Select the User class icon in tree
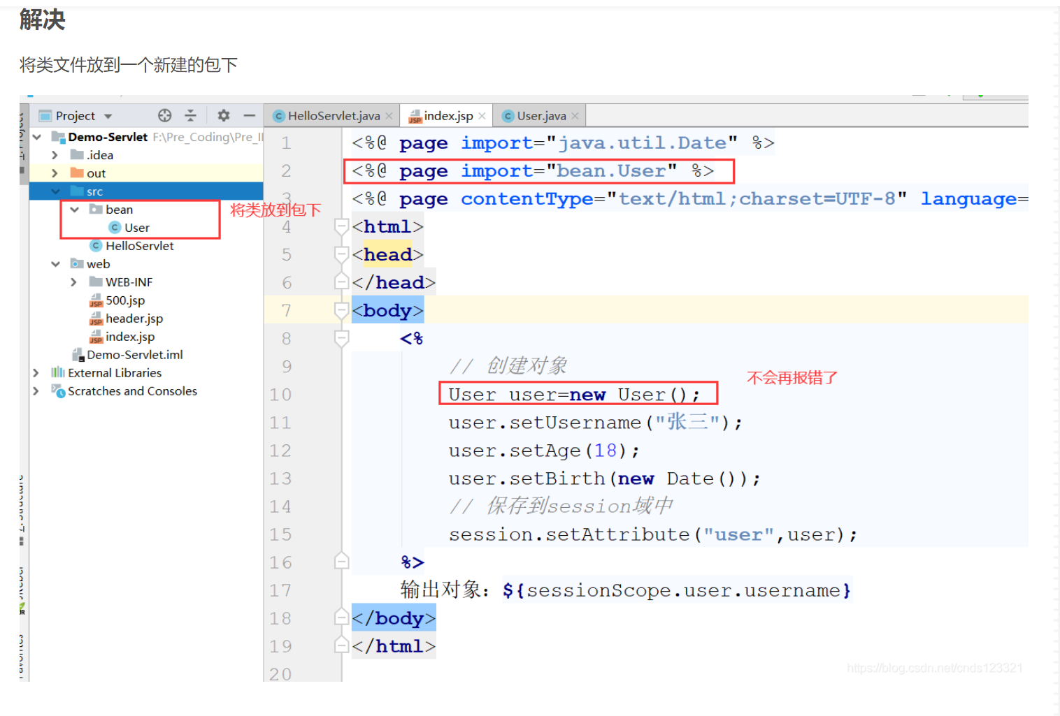Screen dimensions: 1060x716 (115, 228)
